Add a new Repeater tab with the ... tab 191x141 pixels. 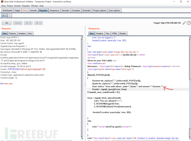(10, 16)
